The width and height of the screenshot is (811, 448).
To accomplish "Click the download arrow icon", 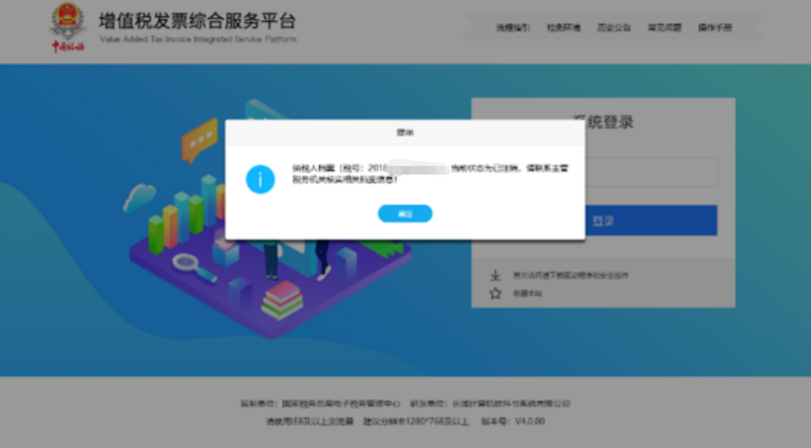I will click(x=495, y=275).
